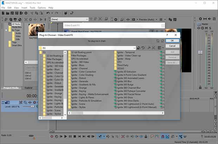Open Ignite - Color Correction folder in list
The width and height of the screenshot is (218, 144).
click(84, 72)
